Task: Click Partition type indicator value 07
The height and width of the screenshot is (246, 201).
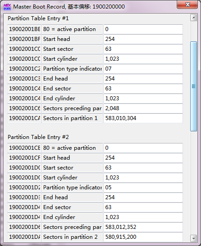Action: coord(143,69)
